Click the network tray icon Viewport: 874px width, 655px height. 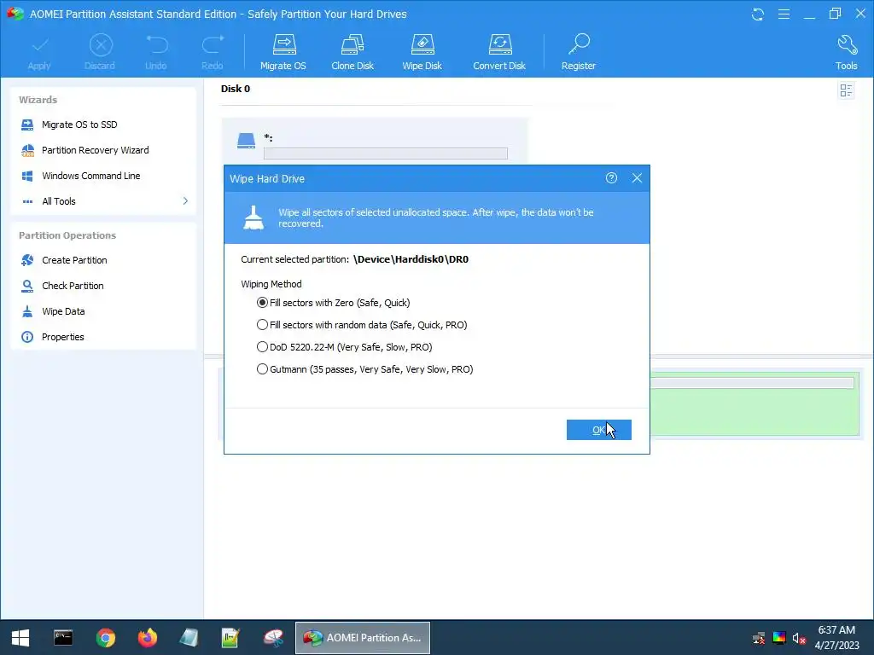point(759,638)
